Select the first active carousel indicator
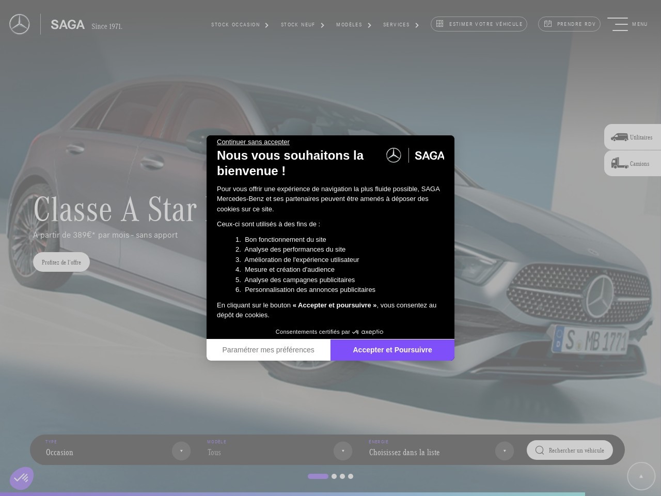The width and height of the screenshot is (661, 496). tap(318, 476)
